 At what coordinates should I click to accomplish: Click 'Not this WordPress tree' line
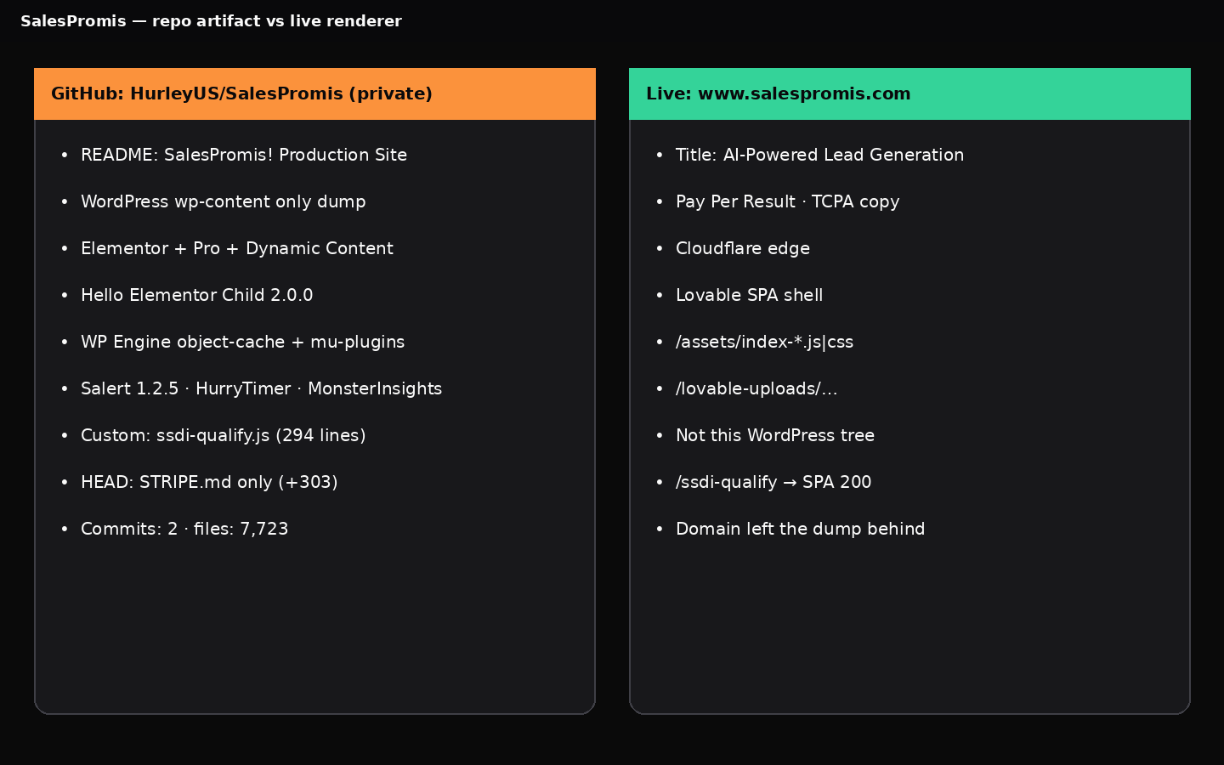click(x=775, y=435)
